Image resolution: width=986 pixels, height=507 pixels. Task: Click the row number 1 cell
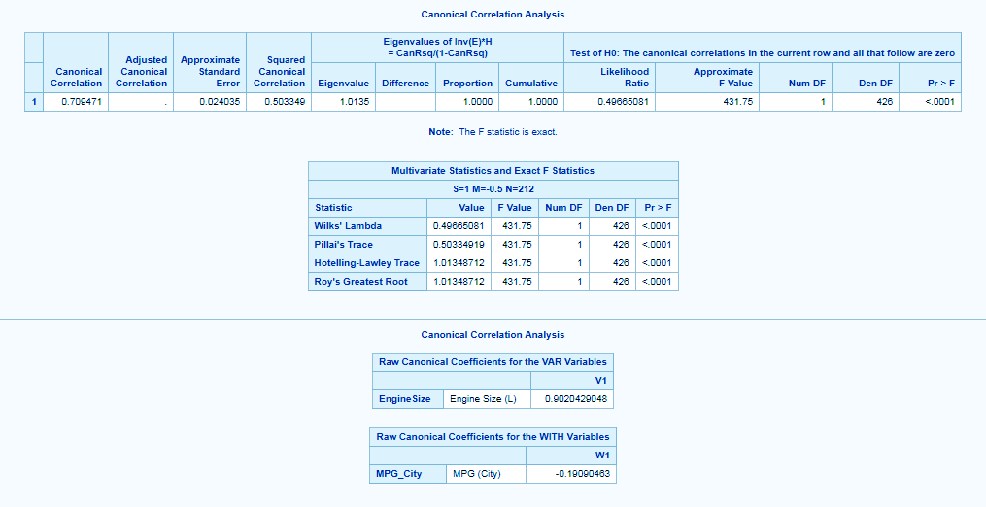click(34, 101)
